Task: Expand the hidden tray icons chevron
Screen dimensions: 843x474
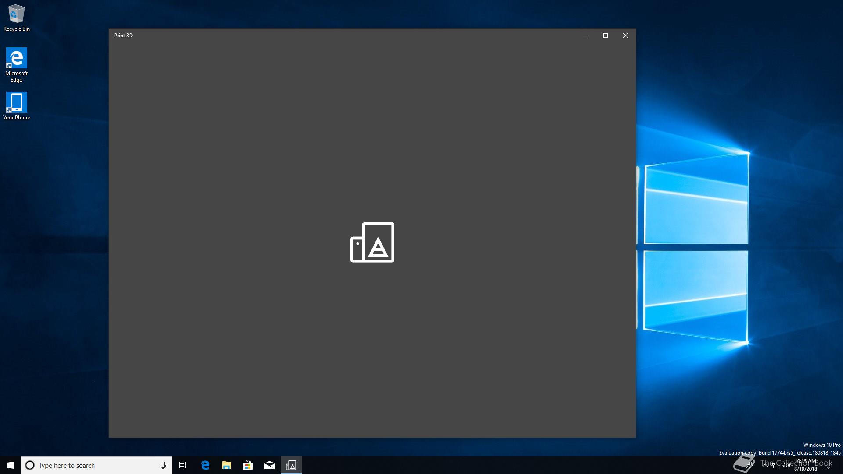Action: [x=765, y=465]
